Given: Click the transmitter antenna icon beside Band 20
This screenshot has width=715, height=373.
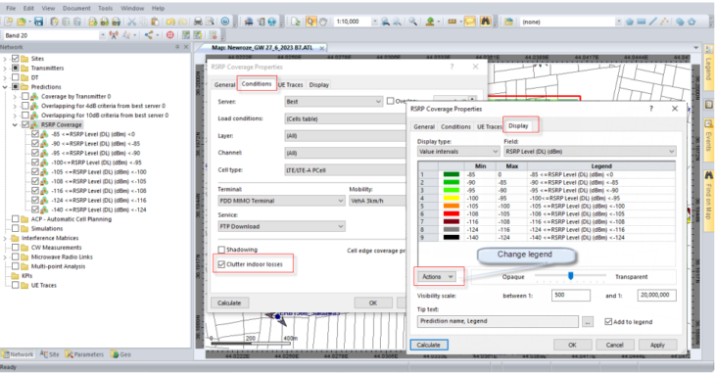Looking at the screenshot, I should (114, 35).
